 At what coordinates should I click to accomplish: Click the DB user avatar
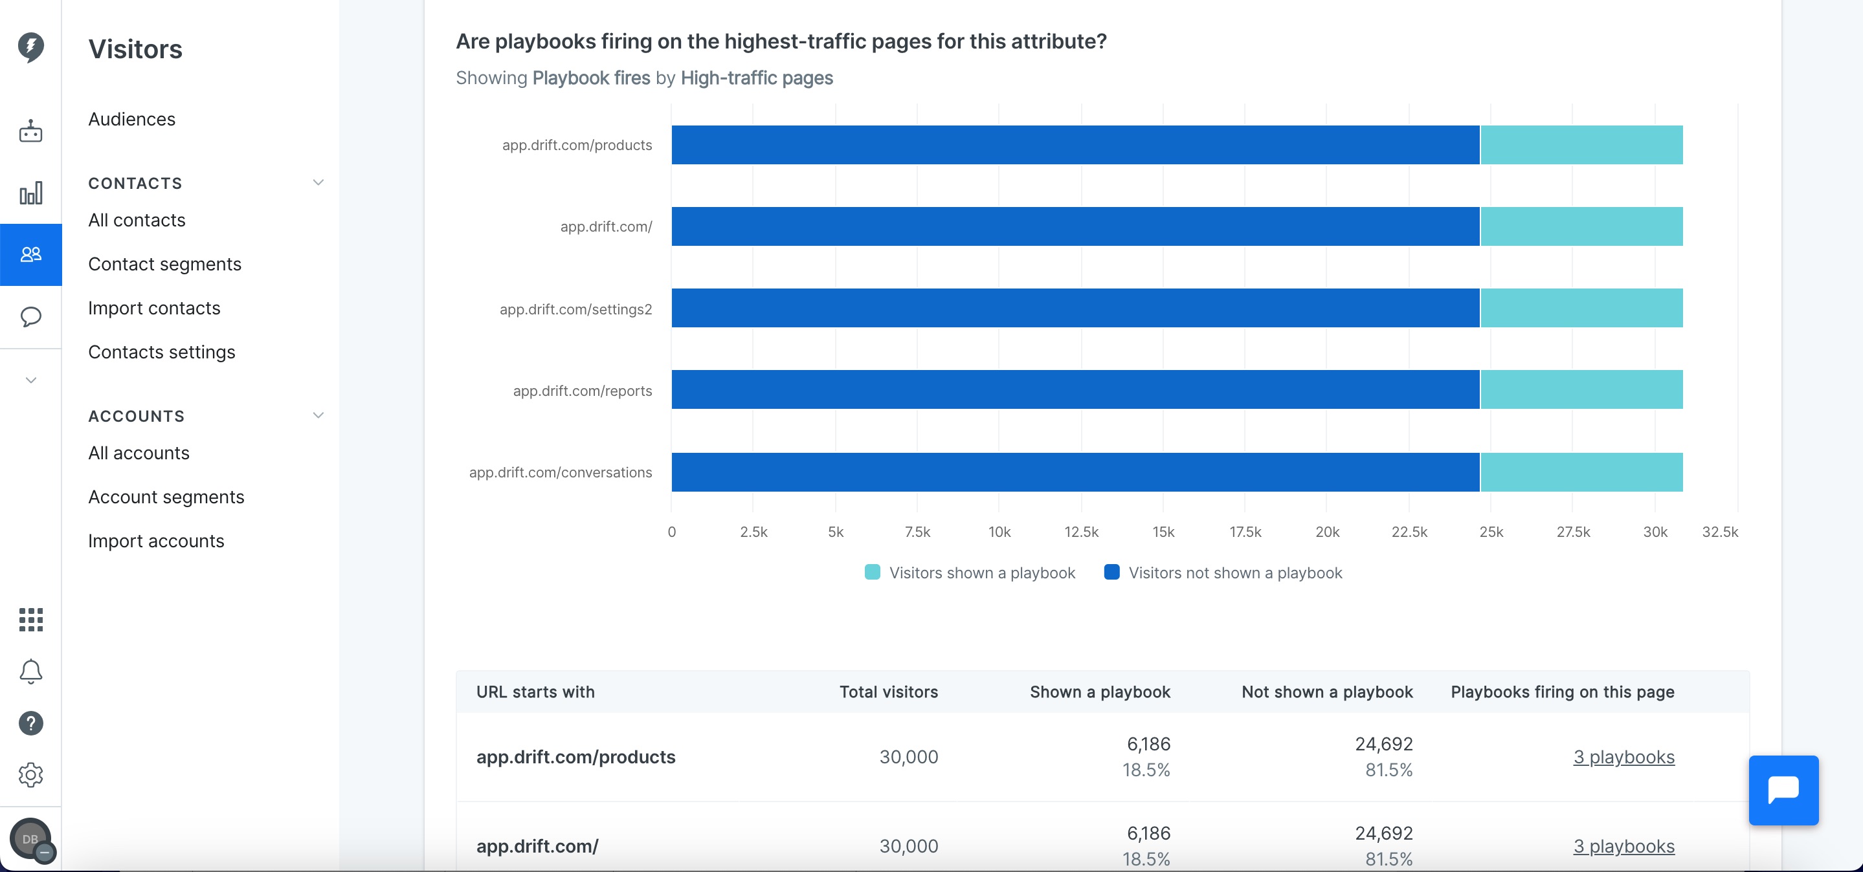click(30, 839)
